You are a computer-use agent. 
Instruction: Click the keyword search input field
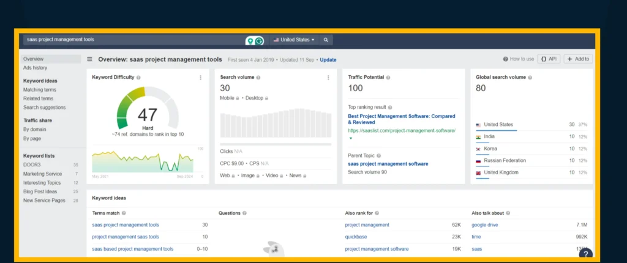(x=132, y=40)
